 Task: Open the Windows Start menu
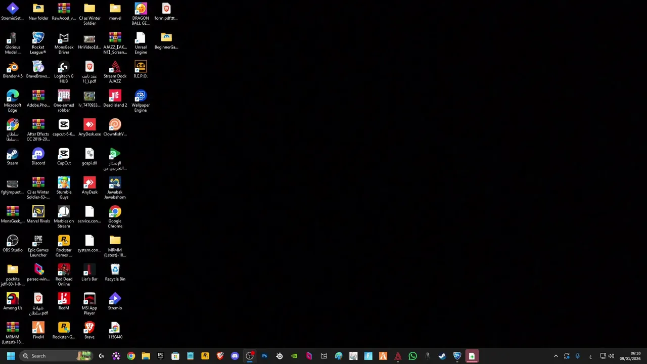point(11,356)
